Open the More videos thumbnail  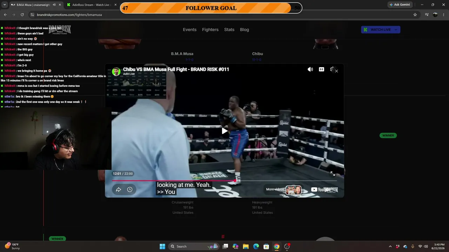coord(293,190)
